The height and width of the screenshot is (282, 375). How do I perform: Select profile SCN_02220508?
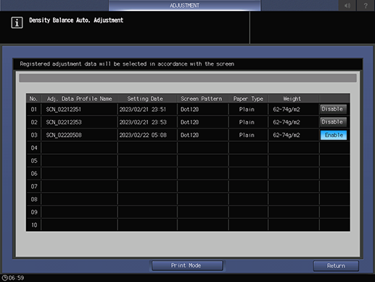point(64,135)
